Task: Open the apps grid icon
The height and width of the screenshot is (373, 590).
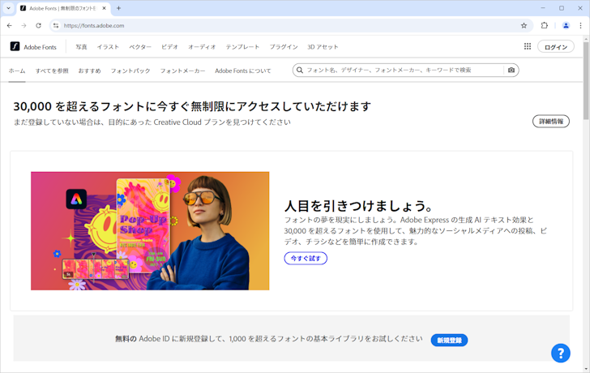Action: 528,46
